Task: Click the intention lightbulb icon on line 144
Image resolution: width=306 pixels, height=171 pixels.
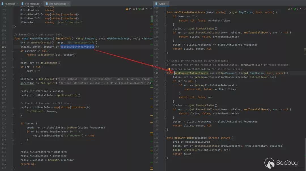Action: [x=169, y=69]
